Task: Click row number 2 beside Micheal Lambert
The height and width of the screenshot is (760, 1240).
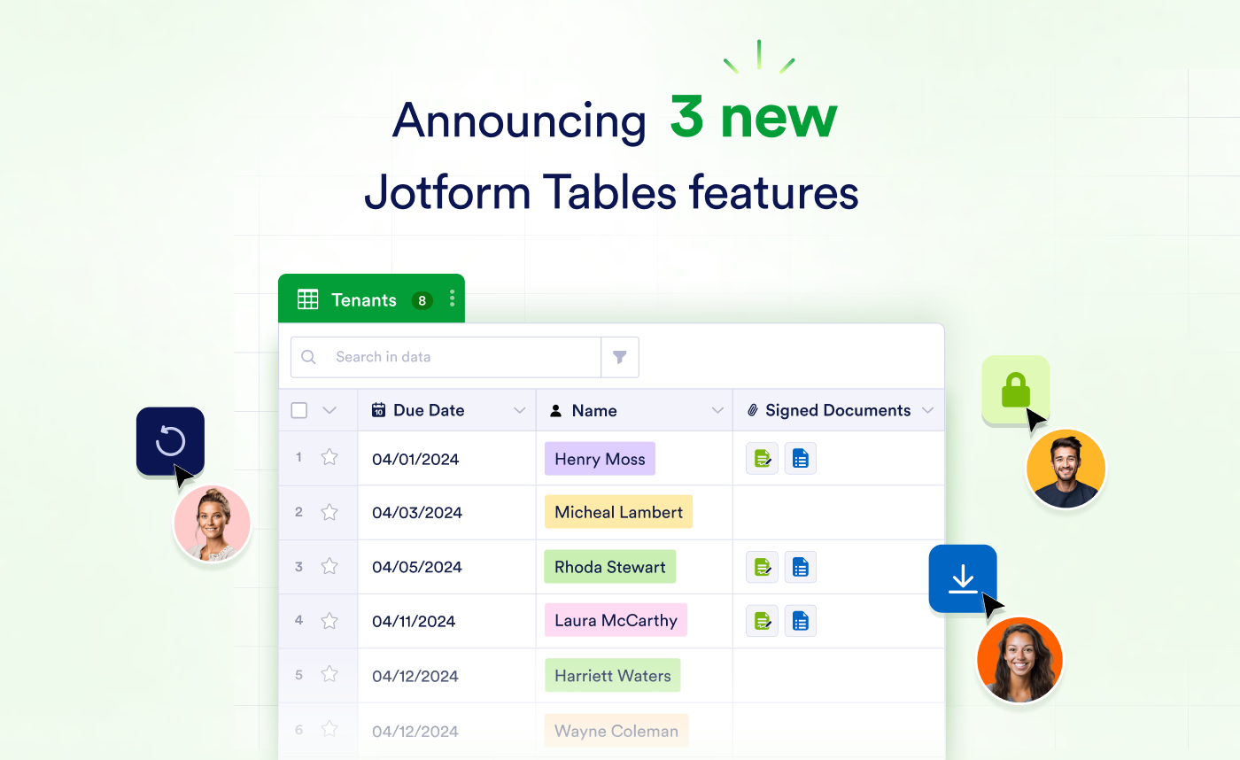Action: tap(298, 512)
